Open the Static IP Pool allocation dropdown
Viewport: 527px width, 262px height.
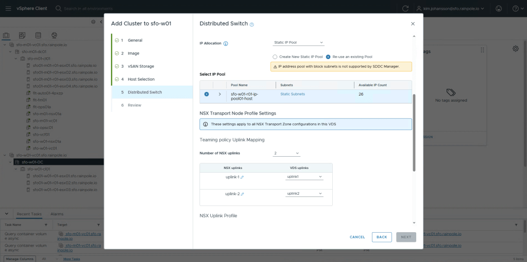pyautogui.click(x=298, y=43)
